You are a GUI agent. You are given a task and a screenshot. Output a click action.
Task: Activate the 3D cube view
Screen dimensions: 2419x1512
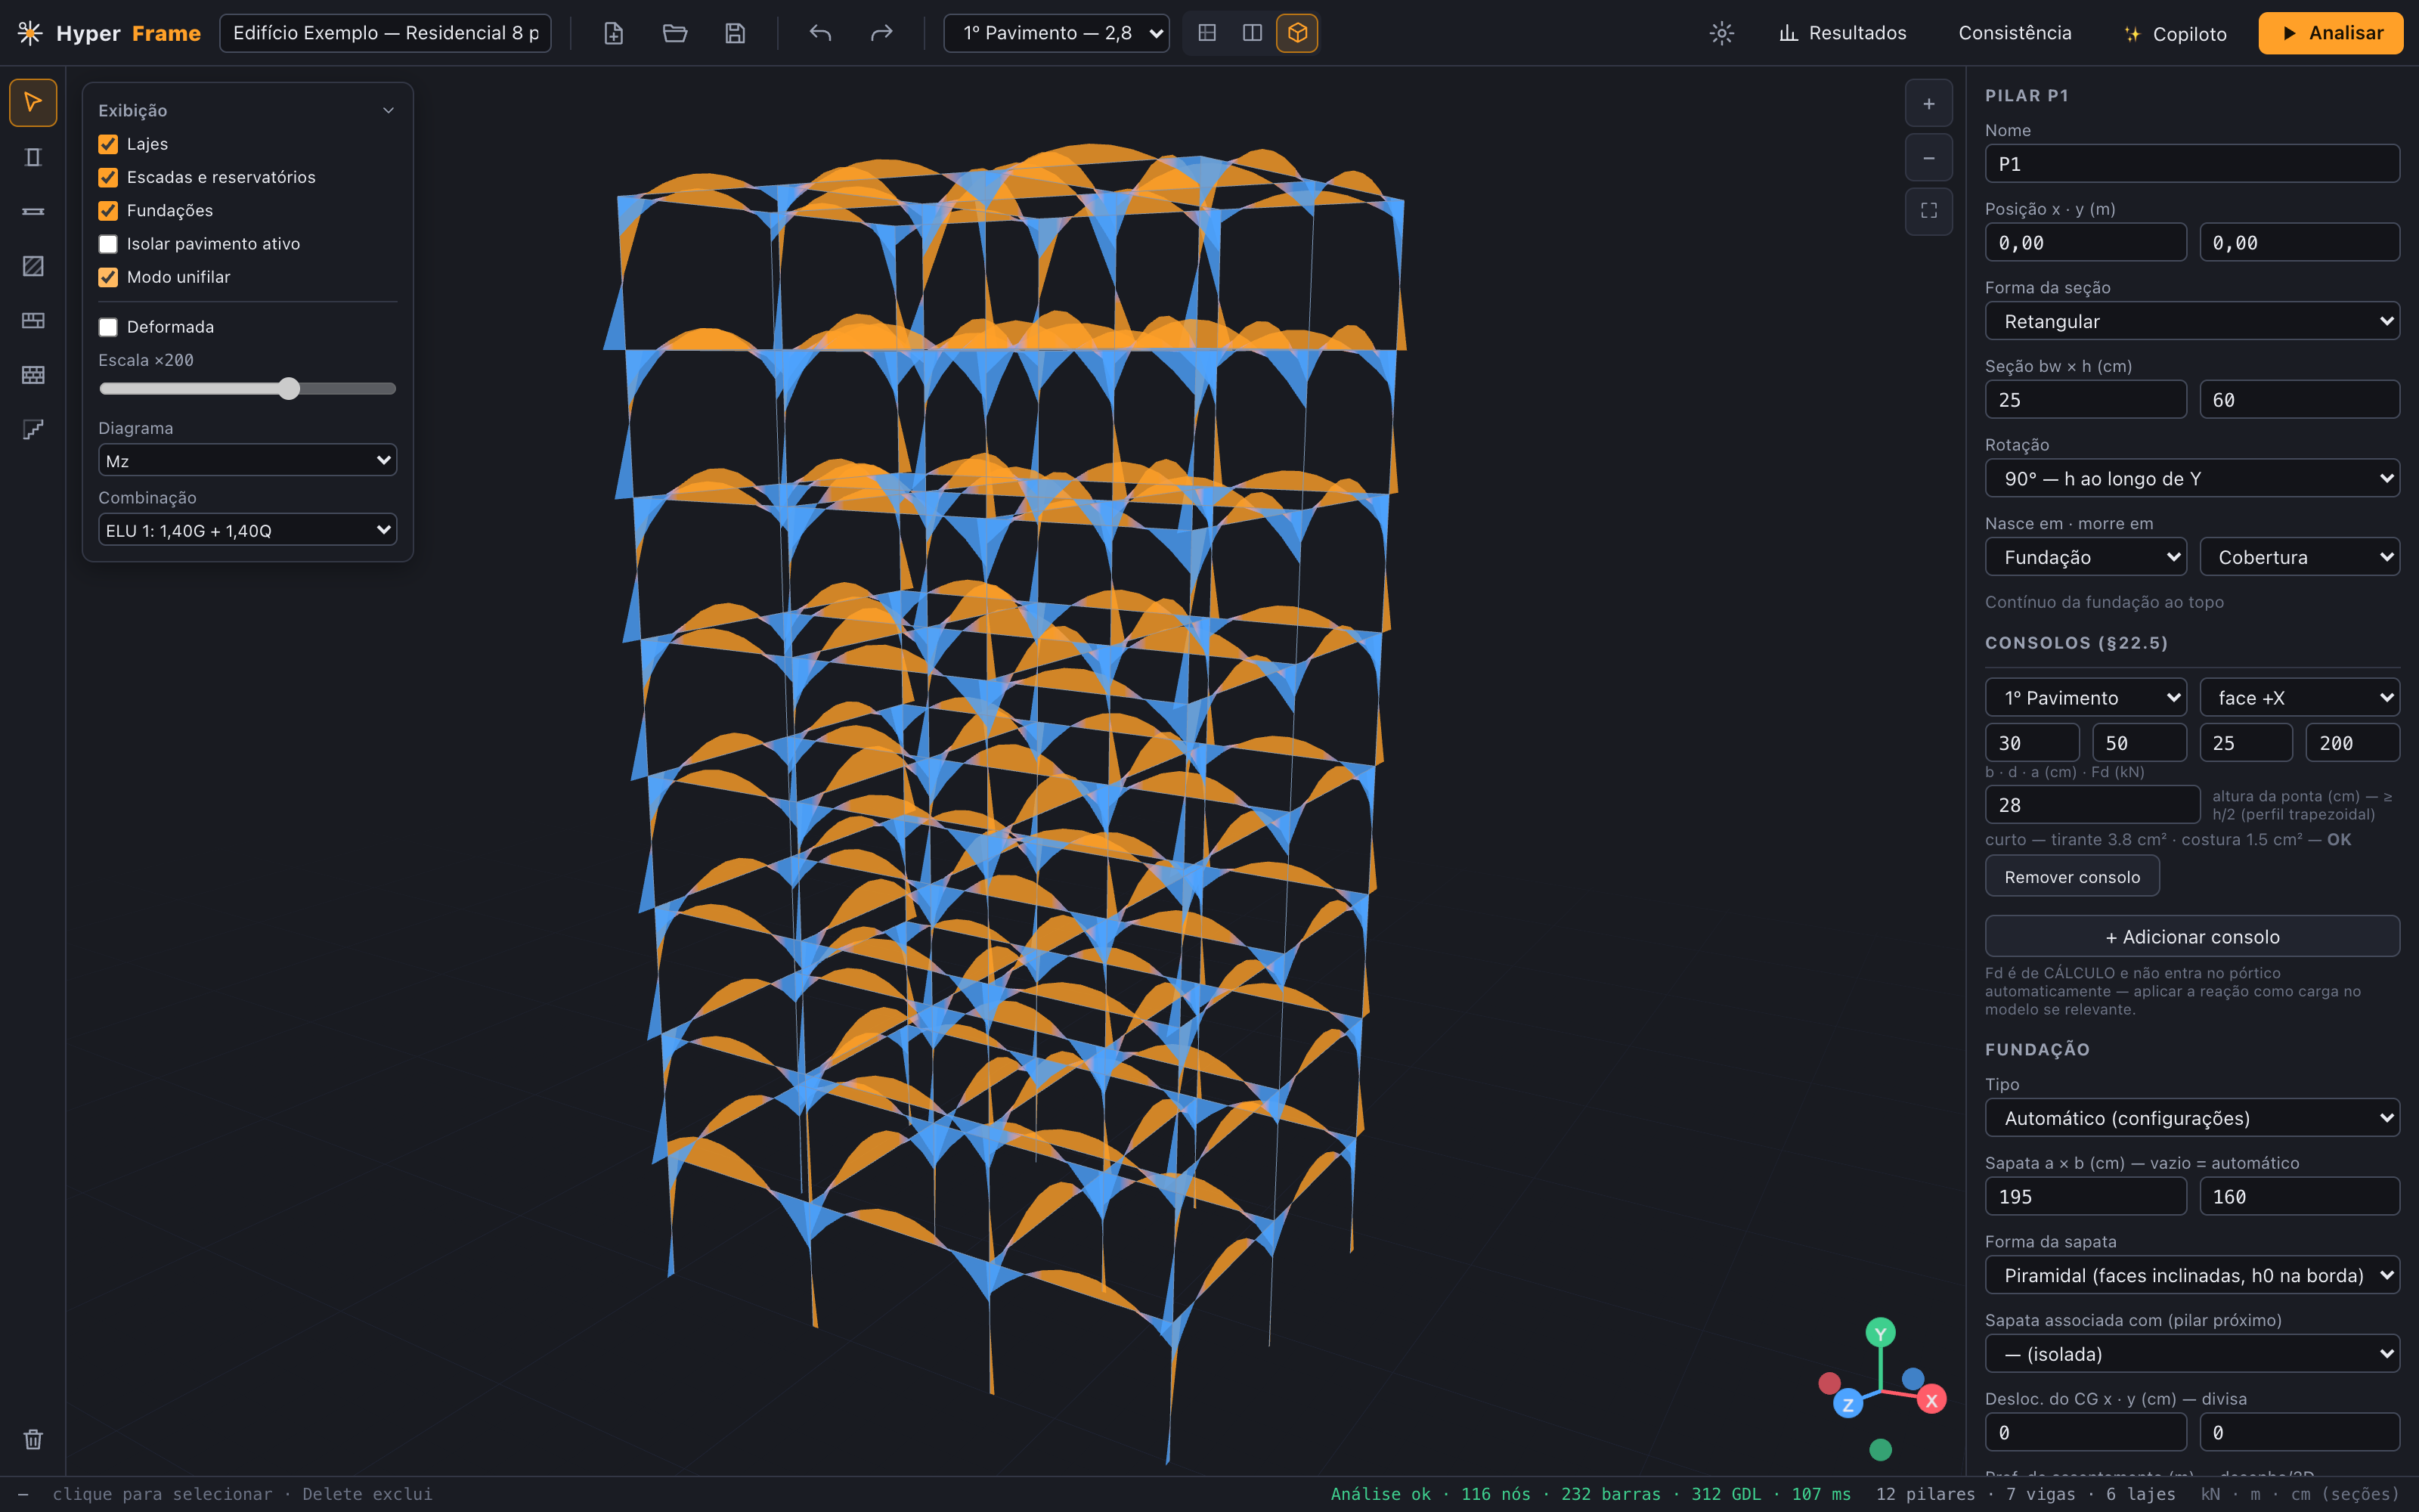pyautogui.click(x=1297, y=33)
